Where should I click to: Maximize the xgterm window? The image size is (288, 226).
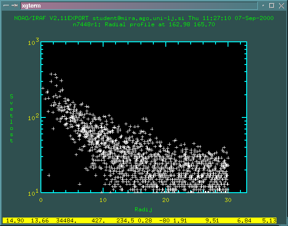click(x=272, y=5)
